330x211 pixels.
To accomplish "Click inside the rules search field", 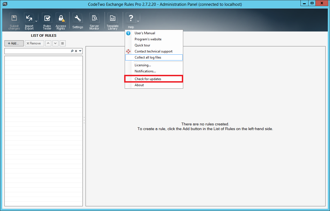I will coord(36,51).
